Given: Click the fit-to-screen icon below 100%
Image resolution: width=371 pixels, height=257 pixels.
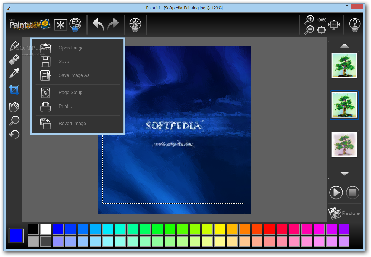Looking at the screenshot, I should [322, 30].
